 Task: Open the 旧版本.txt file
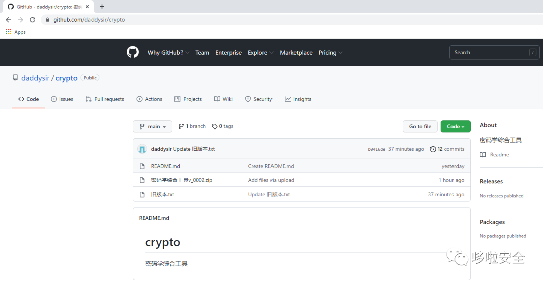point(162,195)
